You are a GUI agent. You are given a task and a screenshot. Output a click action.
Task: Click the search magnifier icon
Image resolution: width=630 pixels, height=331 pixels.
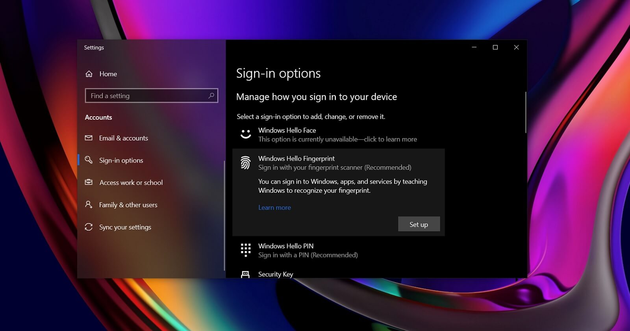(211, 95)
